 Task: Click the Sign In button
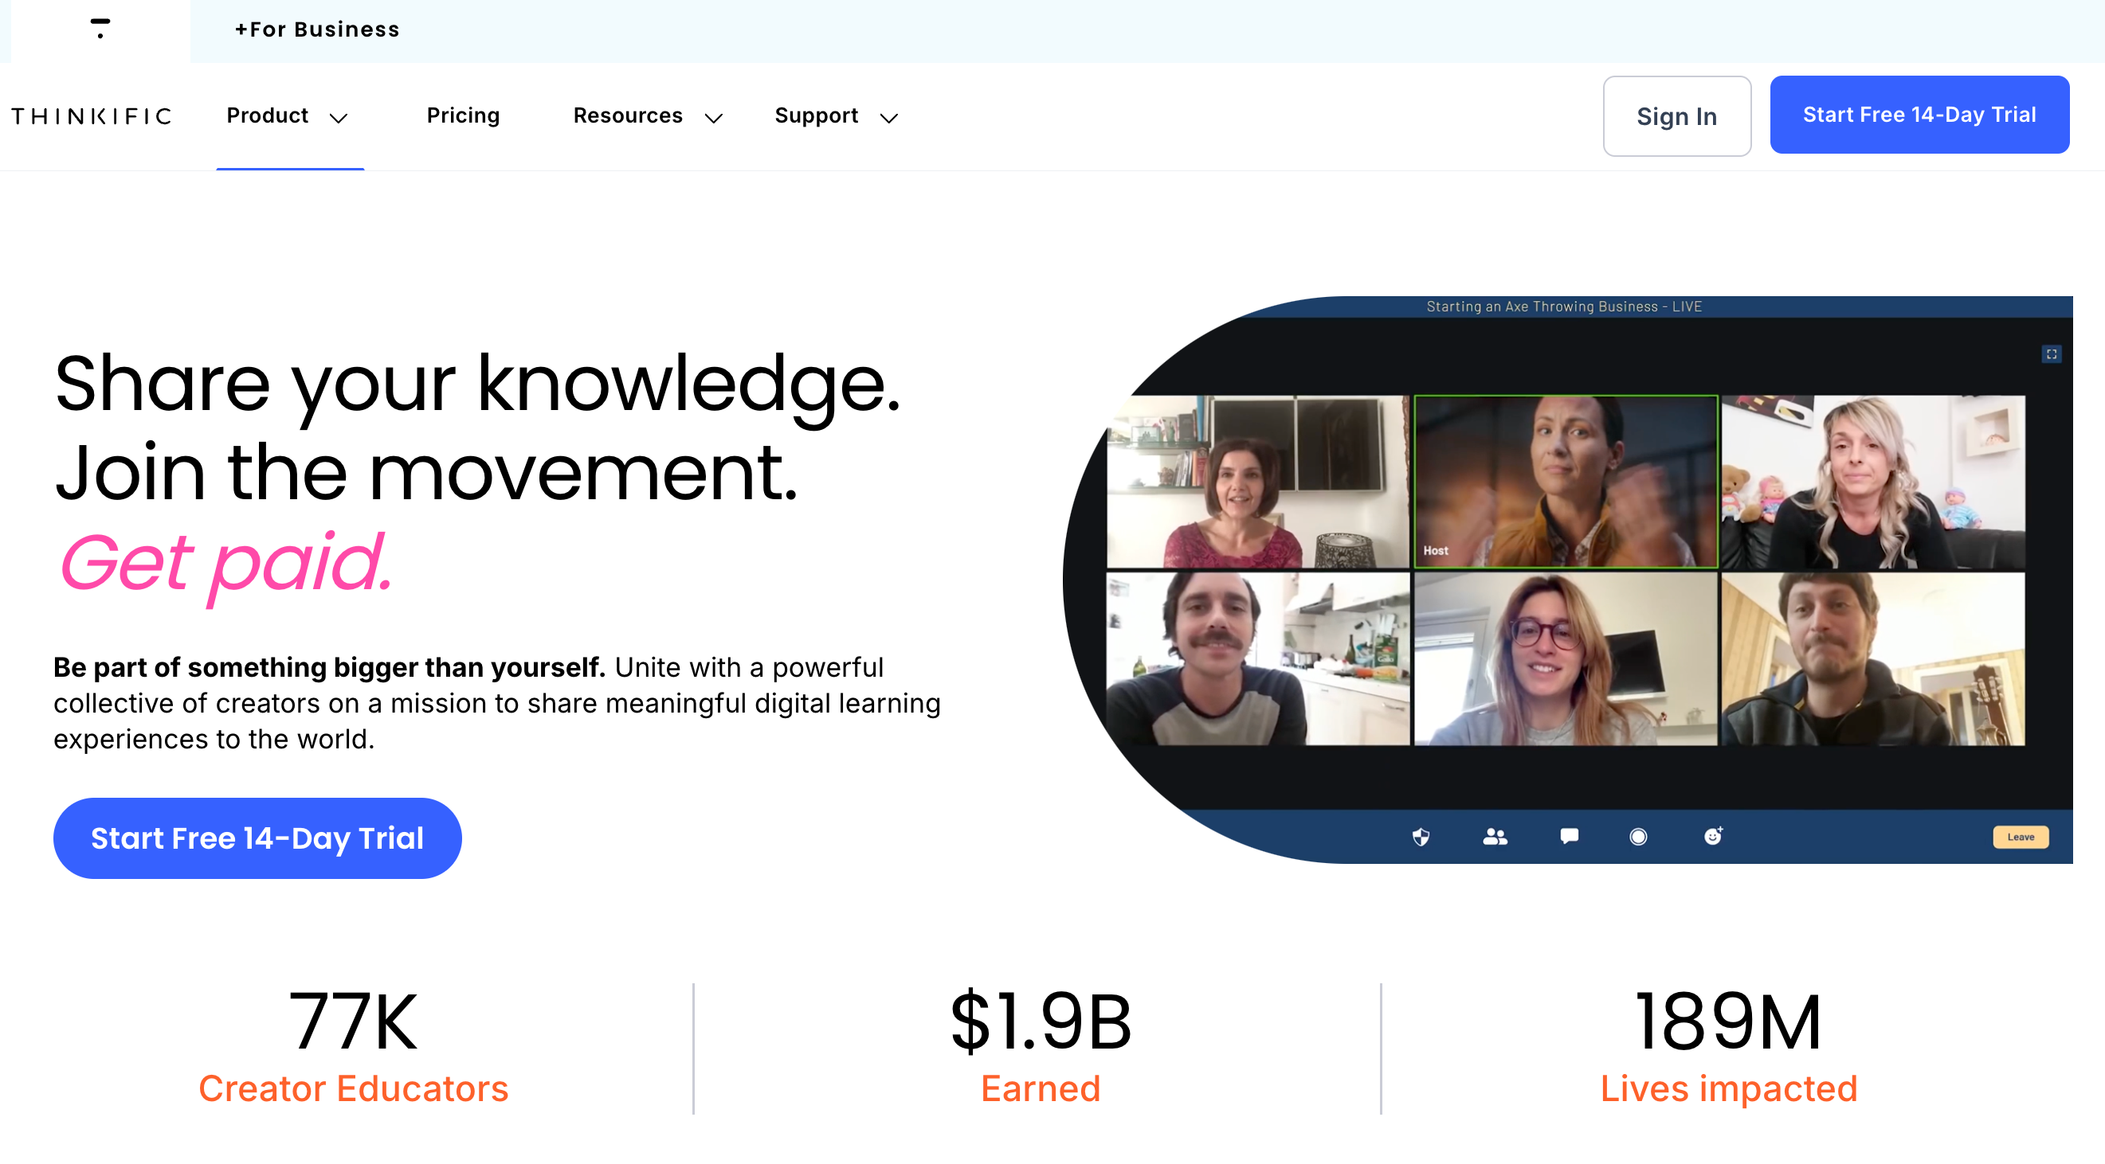1677,116
